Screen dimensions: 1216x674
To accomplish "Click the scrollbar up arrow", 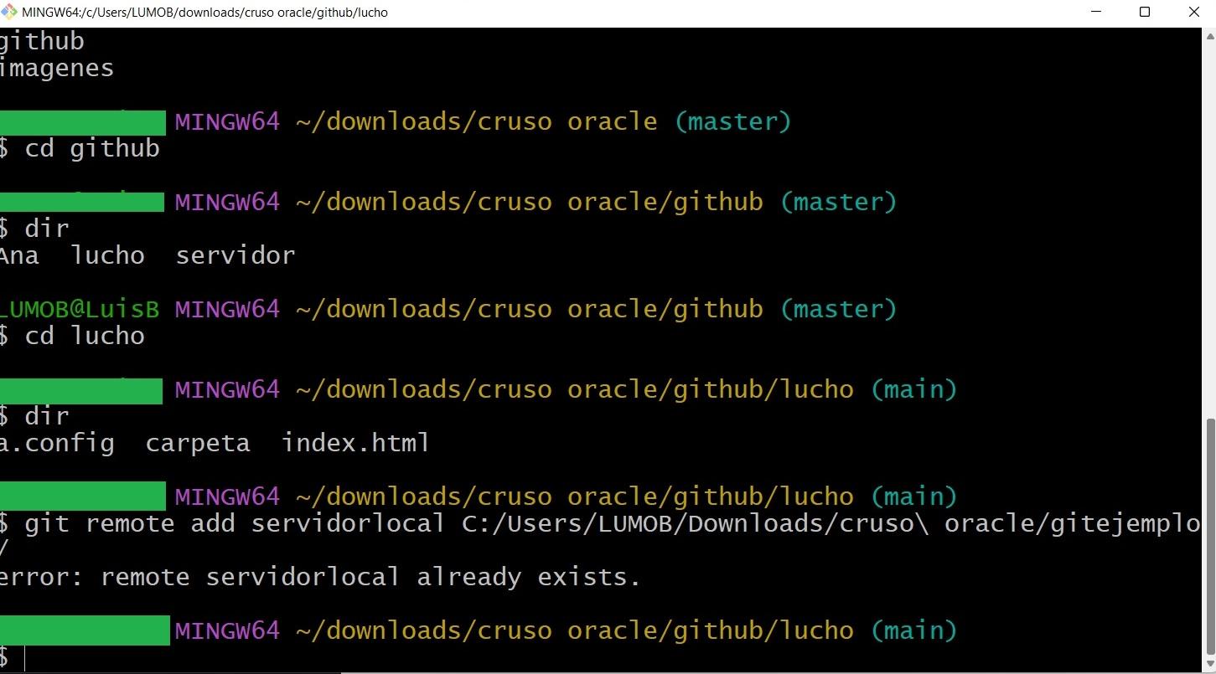I will [x=1209, y=35].
